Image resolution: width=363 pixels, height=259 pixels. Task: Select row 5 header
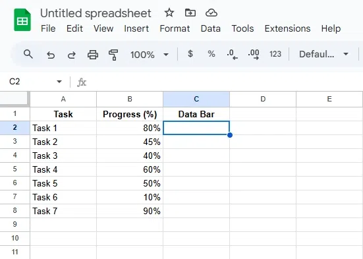pyautogui.click(x=14, y=169)
